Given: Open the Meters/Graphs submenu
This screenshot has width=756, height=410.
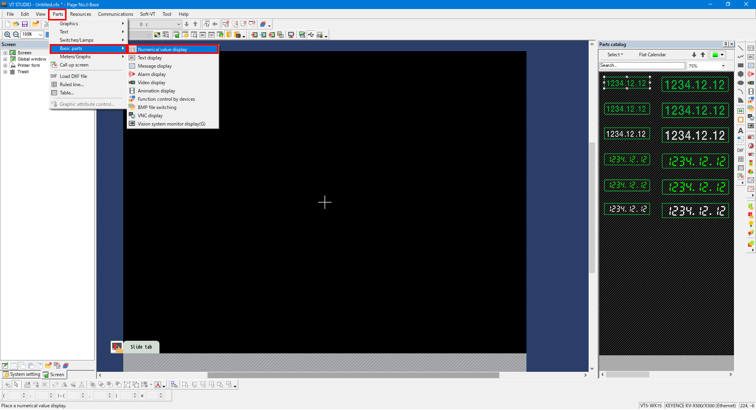Looking at the screenshot, I should (x=75, y=57).
